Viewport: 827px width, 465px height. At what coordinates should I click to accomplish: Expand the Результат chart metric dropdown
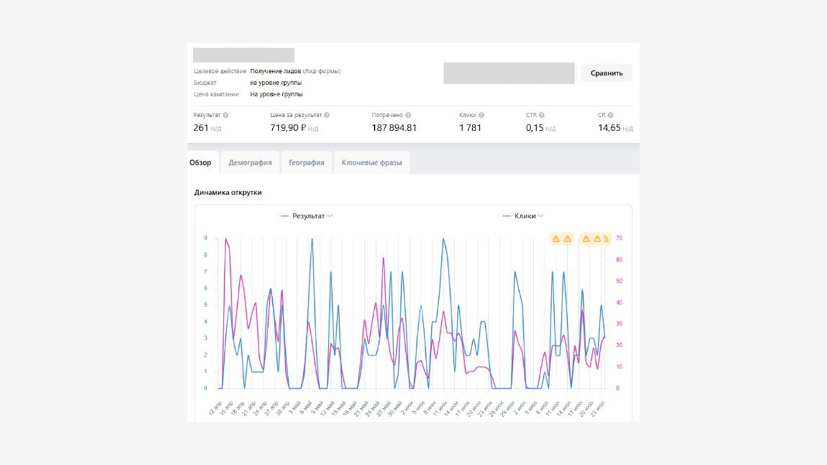pyautogui.click(x=330, y=216)
